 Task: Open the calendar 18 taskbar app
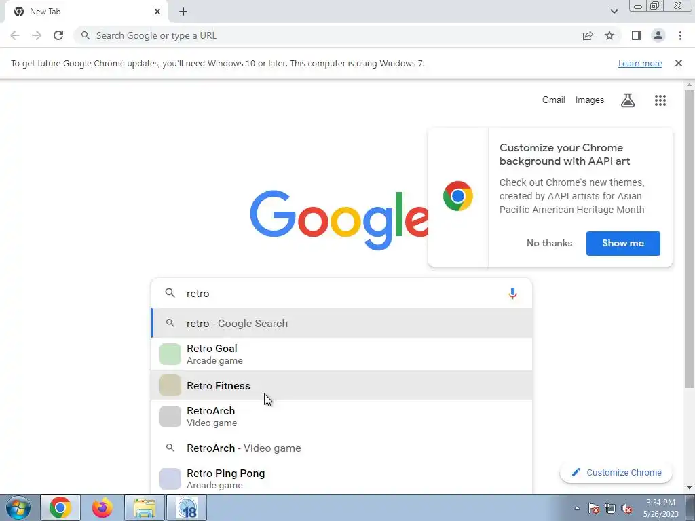187,507
